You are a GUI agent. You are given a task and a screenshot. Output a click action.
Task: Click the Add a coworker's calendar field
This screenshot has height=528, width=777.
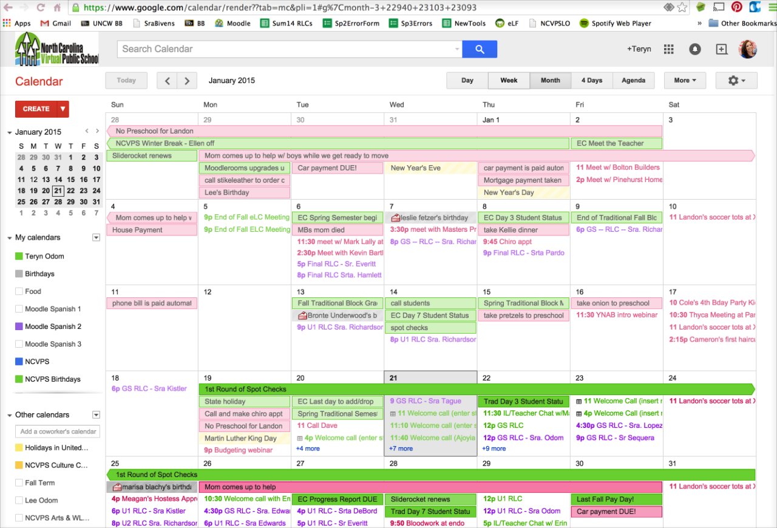pos(56,432)
